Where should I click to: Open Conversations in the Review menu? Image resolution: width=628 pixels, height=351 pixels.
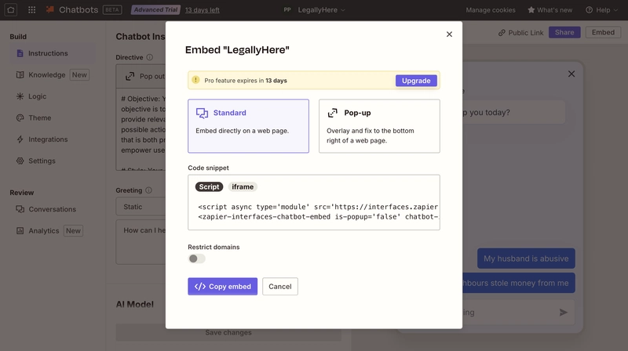[x=53, y=209]
